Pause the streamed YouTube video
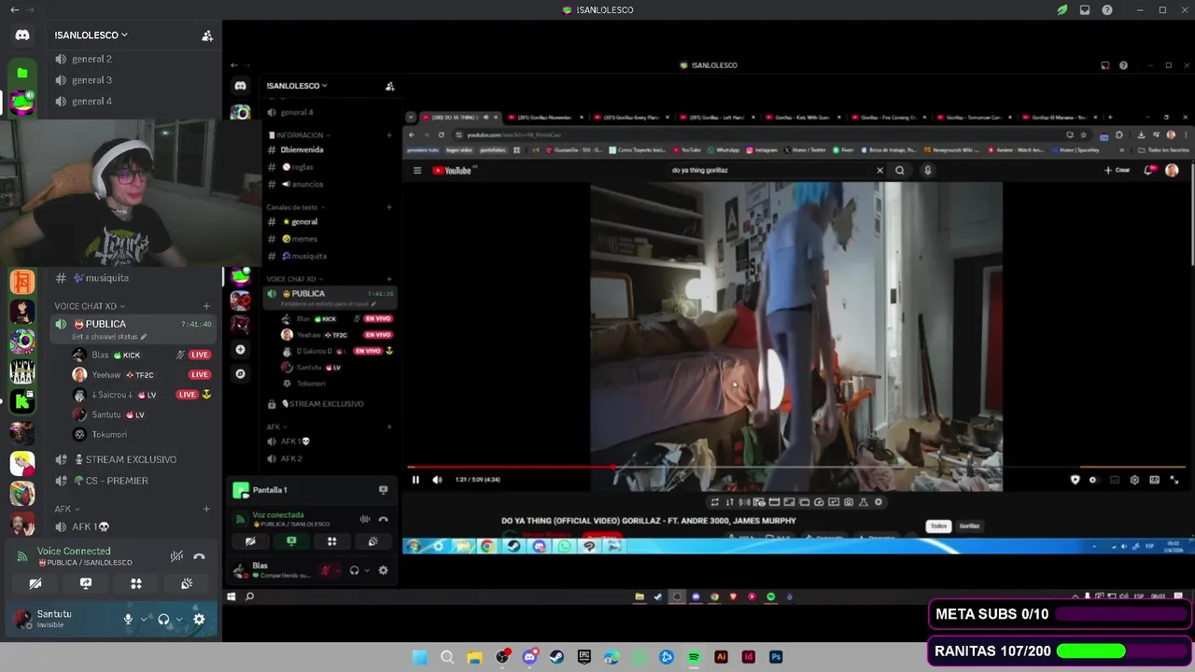 415,480
